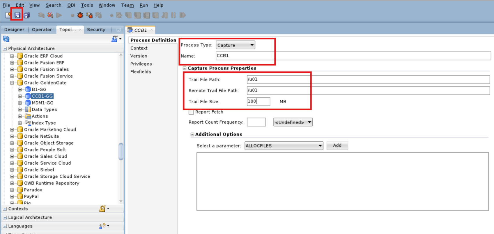Click the green Run play icon
This screenshot has height=234, width=494.
coord(59,15)
